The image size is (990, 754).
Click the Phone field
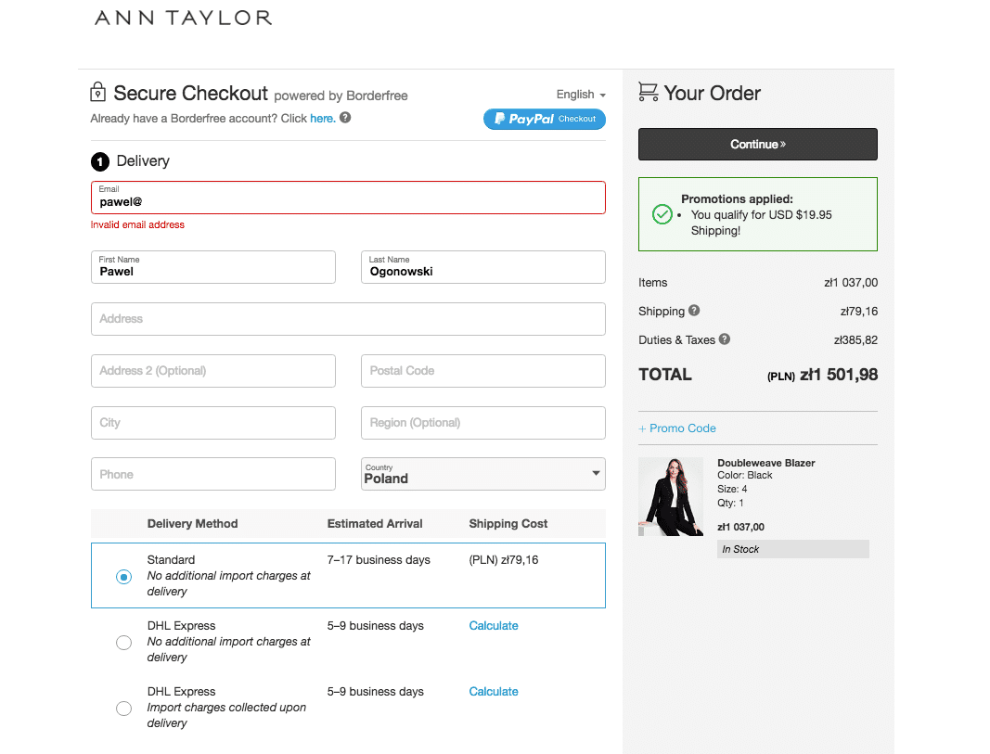tap(213, 474)
